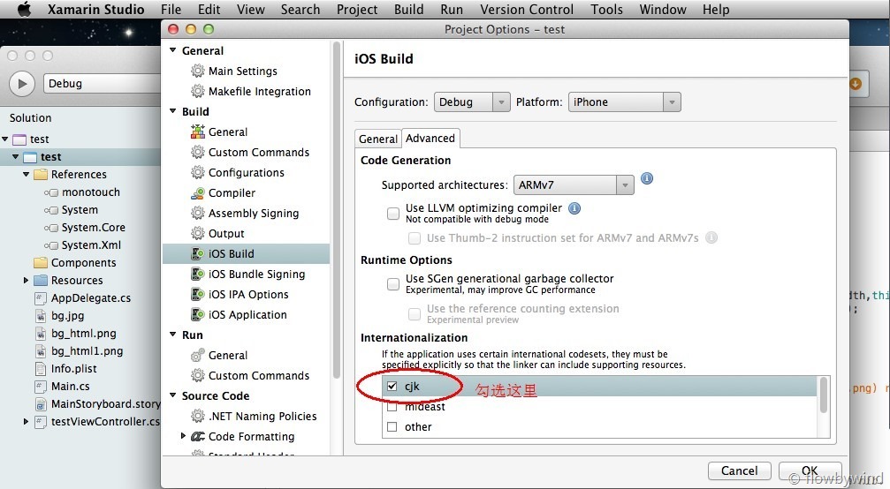The width and height of the screenshot is (890, 489).
Task: Check the other codeset checkbox
Action: (392, 426)
